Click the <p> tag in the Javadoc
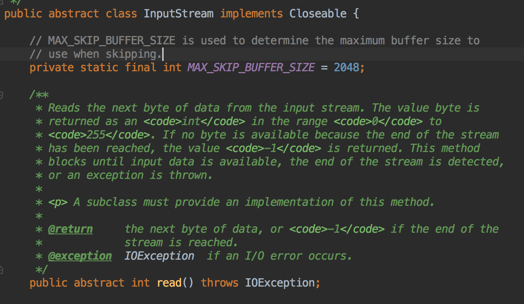524x304 pixels. pyautogui.click(x=58, y=202)
